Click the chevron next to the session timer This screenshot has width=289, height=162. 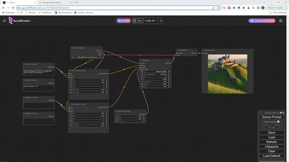click(158, 21)
